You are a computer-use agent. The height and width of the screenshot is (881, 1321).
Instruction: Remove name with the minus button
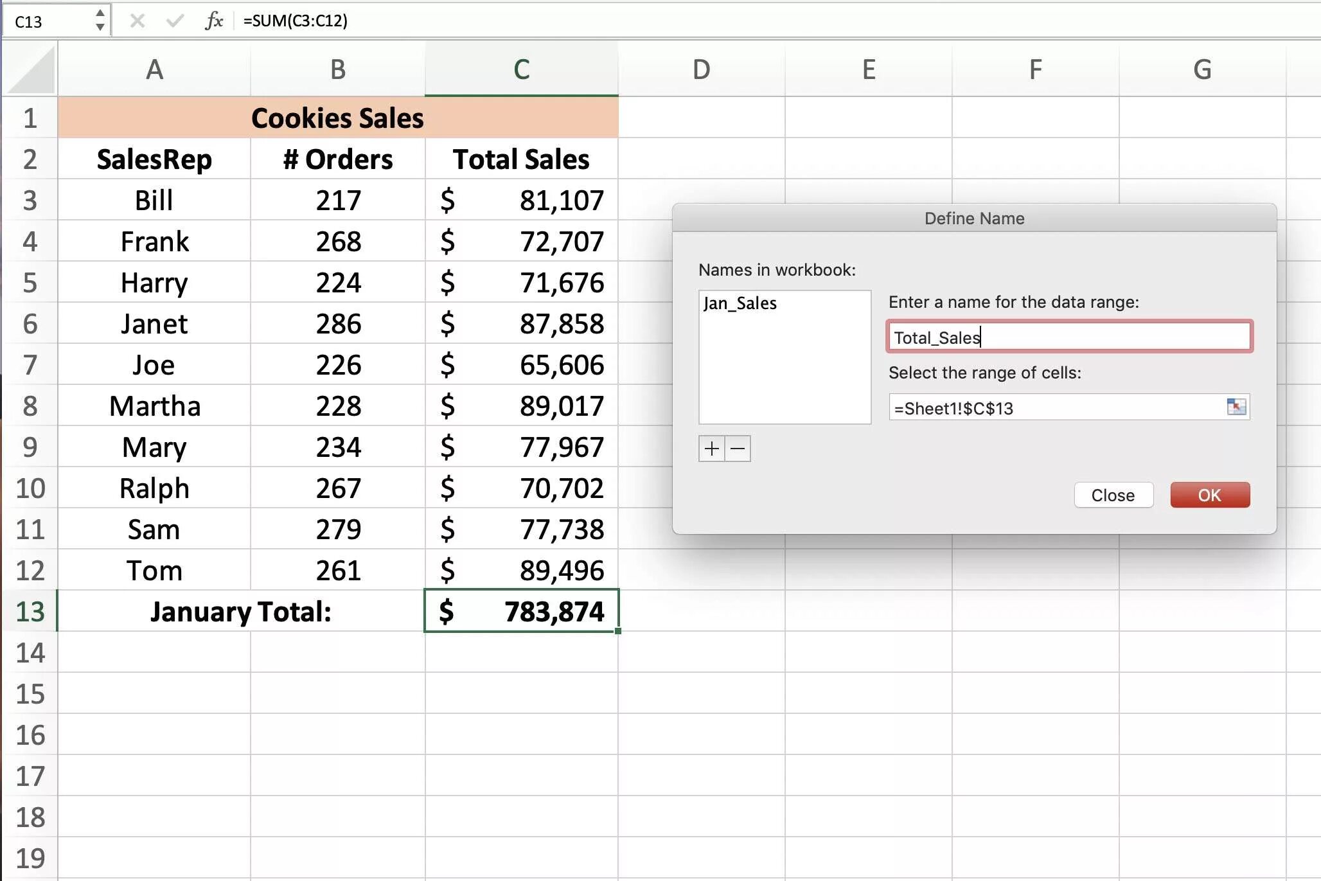coord(738,449)
